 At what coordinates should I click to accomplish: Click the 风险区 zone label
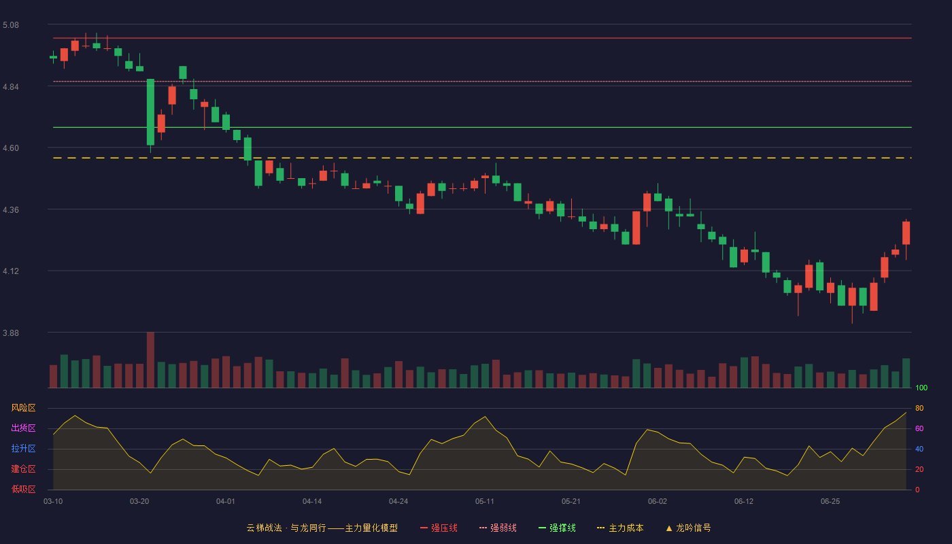tap(23, 408)
